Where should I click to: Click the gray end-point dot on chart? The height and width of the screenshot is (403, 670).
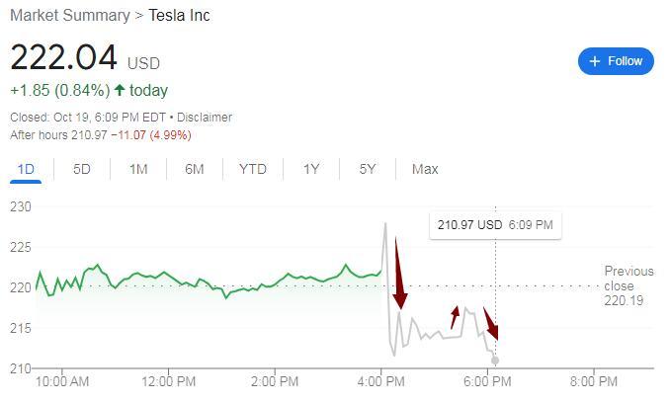[x=495, y=361]
